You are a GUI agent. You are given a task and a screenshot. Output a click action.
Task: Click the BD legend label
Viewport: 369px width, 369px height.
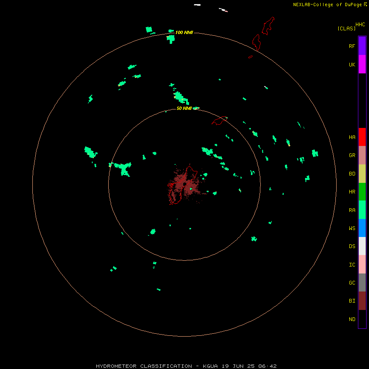point(352,174)
